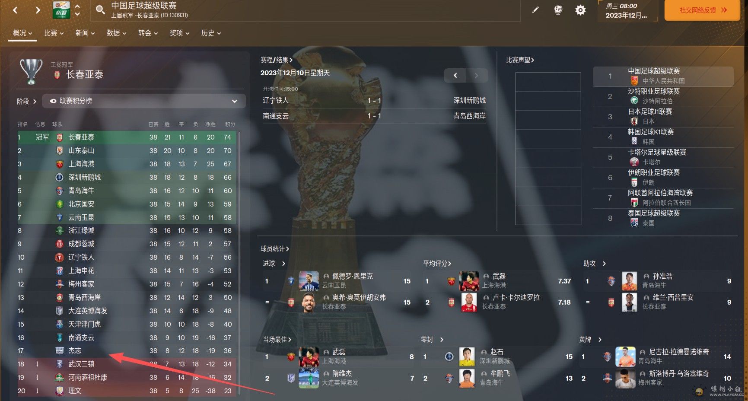Toggle the eye icon beside 联赛积分榜
748x401 pixels.
[x=53, y=101]
